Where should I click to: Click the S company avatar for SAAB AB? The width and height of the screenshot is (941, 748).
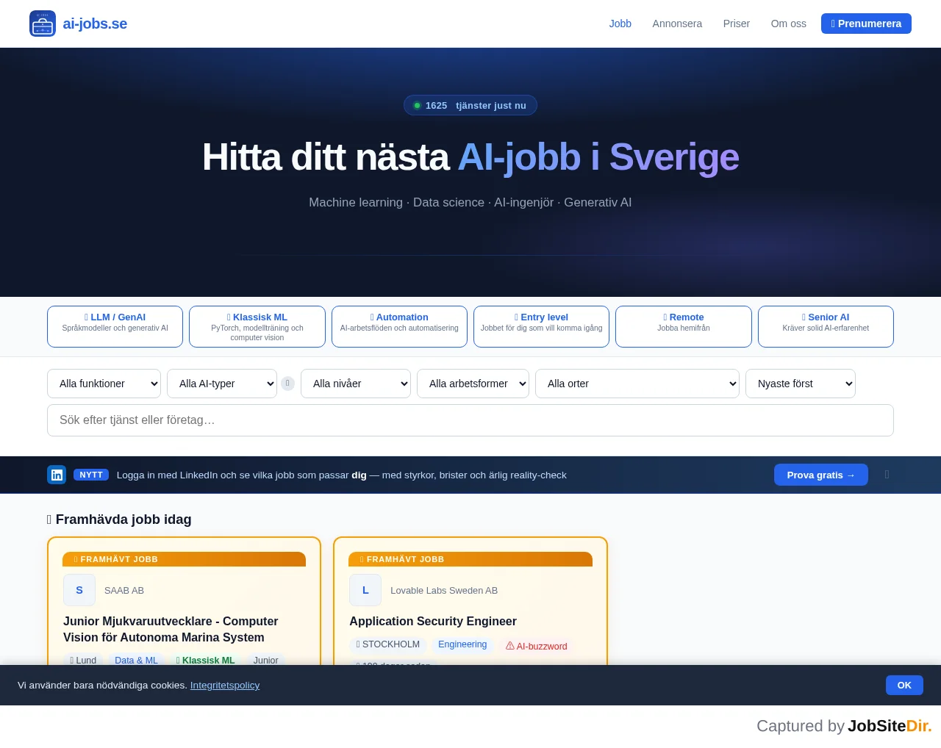click(79, 590)
